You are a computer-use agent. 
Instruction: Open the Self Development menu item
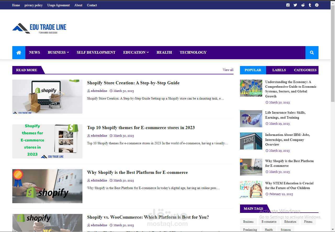click(x=96, y=53)
